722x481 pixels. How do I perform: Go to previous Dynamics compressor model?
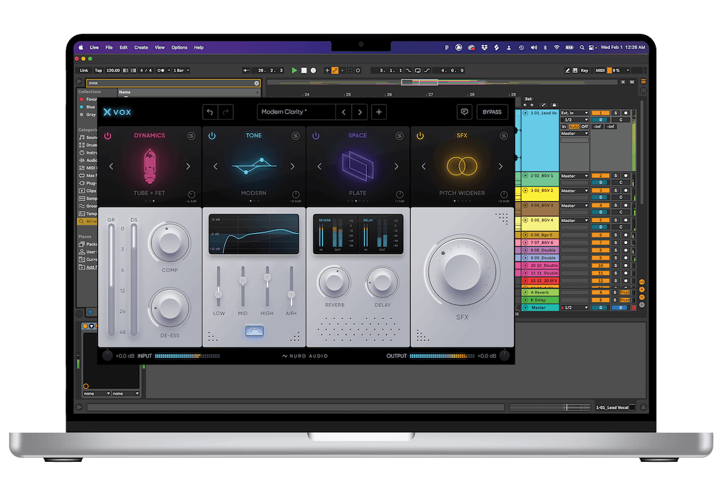coord(111,167)
